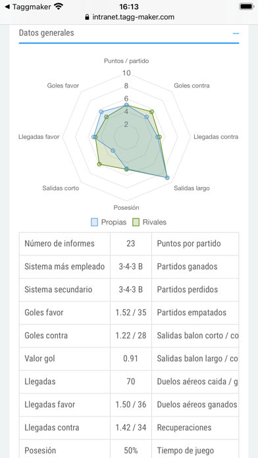Collapse the Datos generales section
Screen dimensions: 258x458
tap(236, 34)
